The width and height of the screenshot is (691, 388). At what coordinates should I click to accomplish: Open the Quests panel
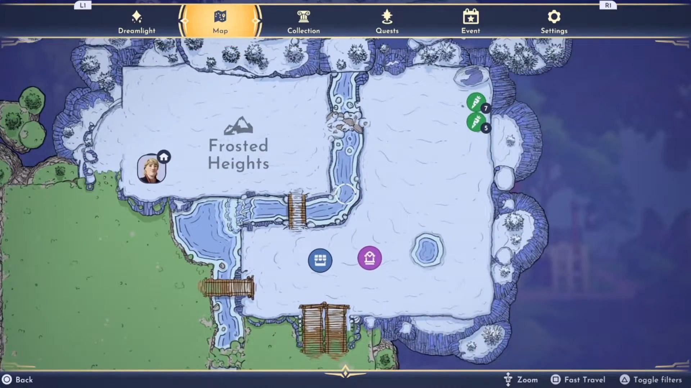(387, 21)
